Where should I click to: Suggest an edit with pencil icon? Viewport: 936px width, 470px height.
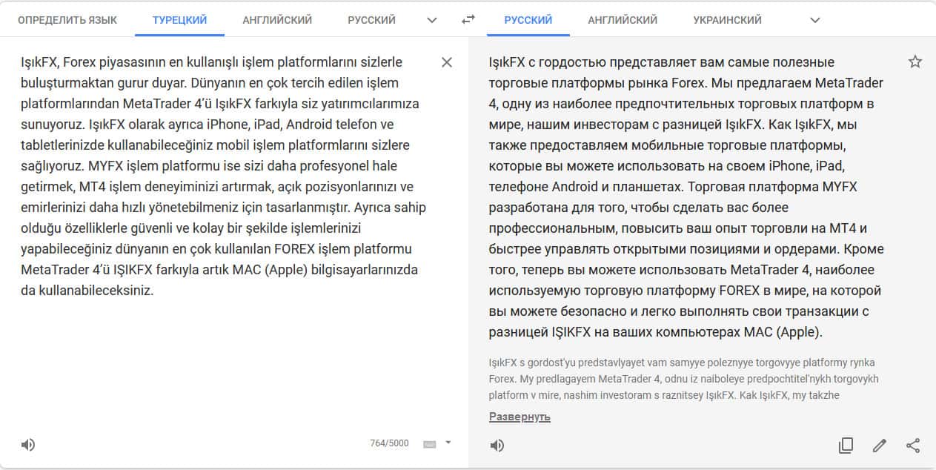pyautogui.click(x=880, y=445)
